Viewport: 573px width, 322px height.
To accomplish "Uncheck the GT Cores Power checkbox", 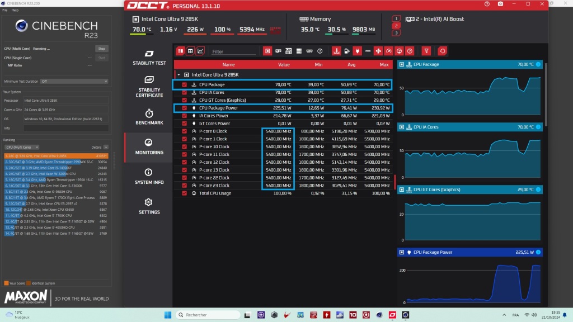I will pyautogui.click(x=184, y=124).
